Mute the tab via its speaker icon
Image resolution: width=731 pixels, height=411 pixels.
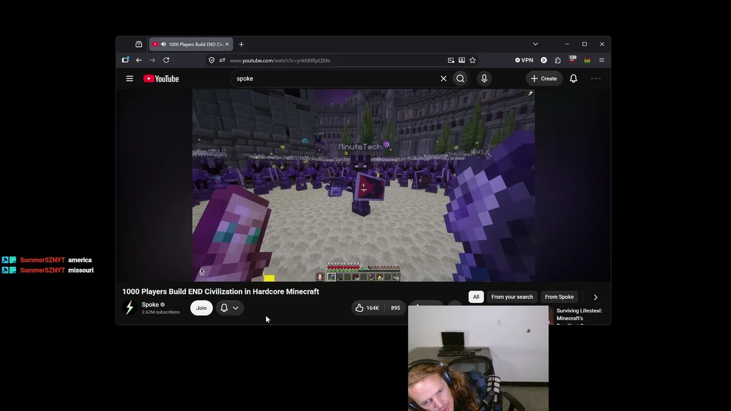[163, 44]
